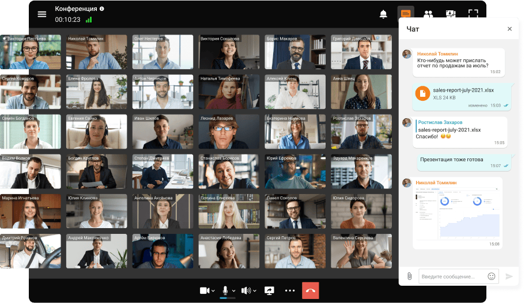The height and width of the screenshot is (303, 525).
Task: Enter fullscreen mode
Action: coord(473,14)
